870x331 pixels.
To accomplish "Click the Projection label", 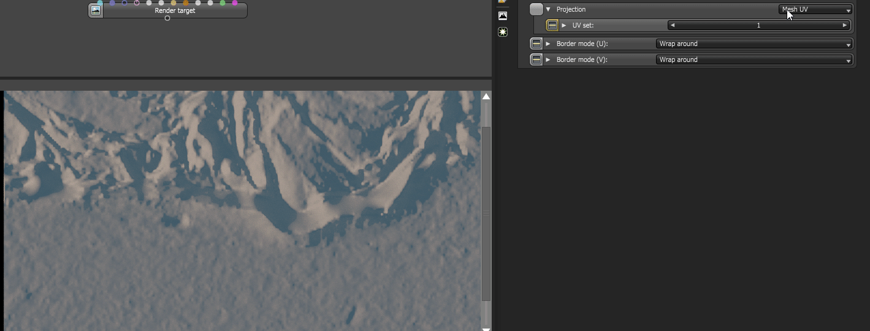I will [x=571, y=9].
